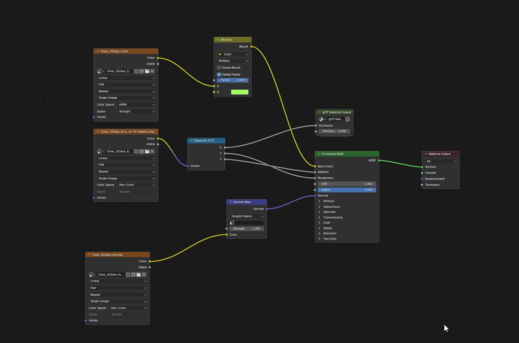Duplicate image icon in Claw_1024px_Normal node
Image resolution: width=519 pixels, height=343 pixels.
coord(133,274)
